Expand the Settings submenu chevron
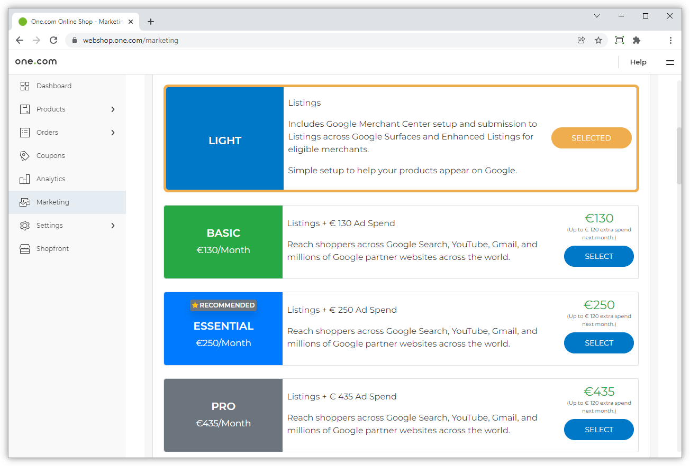Screen dimensions: 690x466 click(113, 226)
